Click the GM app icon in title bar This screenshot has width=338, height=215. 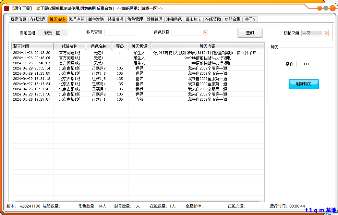6,8
